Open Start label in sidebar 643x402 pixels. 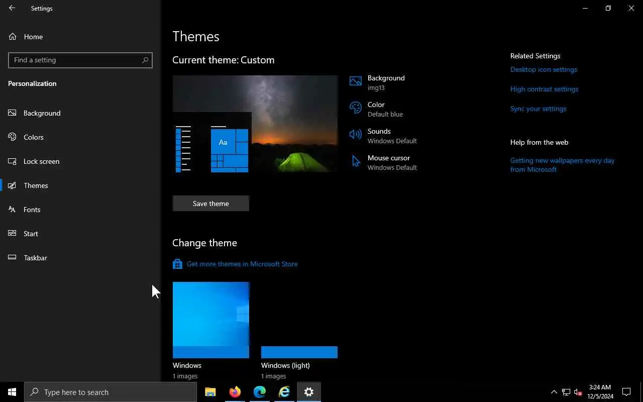click(x=31, y=234)
